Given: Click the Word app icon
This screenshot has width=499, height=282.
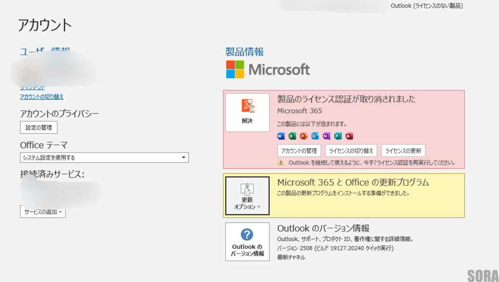Looking at the screenshot, I should (x=281, y=136).
